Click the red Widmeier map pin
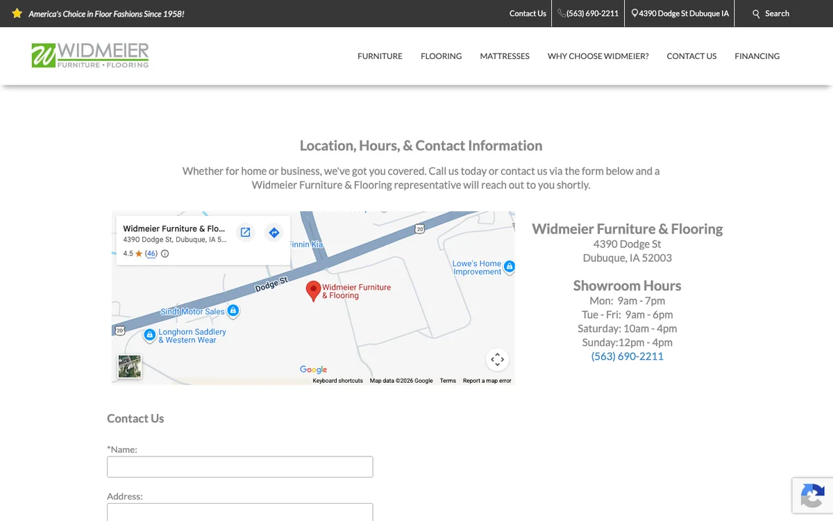Image resolution: width=833 pixels, height=521 pixels. point(314,291)
